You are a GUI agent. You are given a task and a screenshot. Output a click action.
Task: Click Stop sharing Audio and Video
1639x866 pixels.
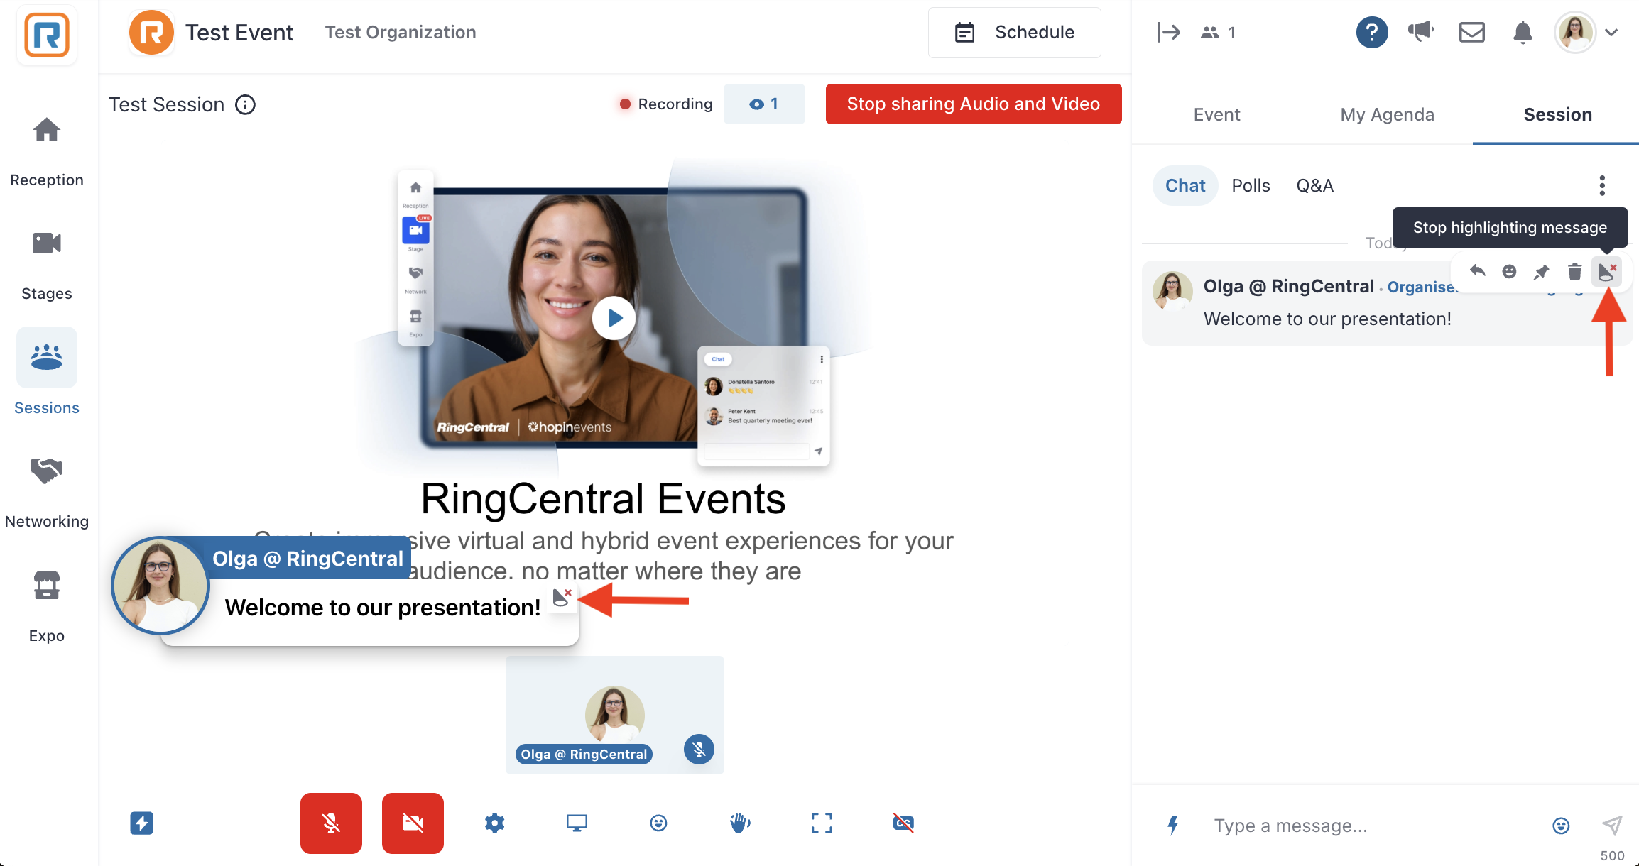click(974, 104)
